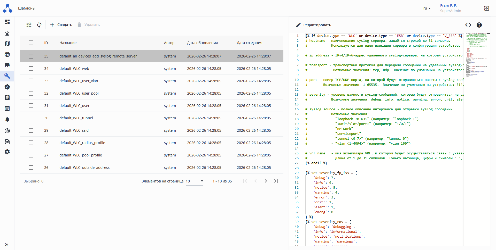Go to next page of templates
Screen dimensions: 496x250
tap(266, 181)
